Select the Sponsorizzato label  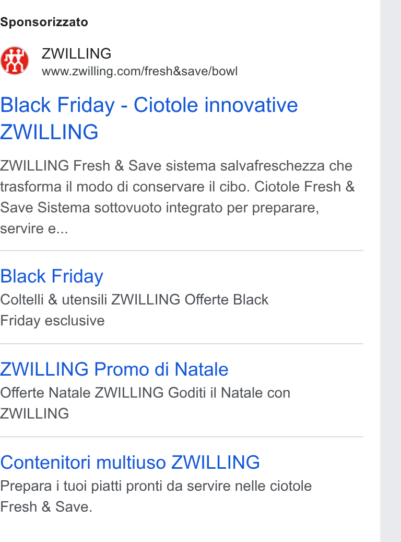coord(44,22)
